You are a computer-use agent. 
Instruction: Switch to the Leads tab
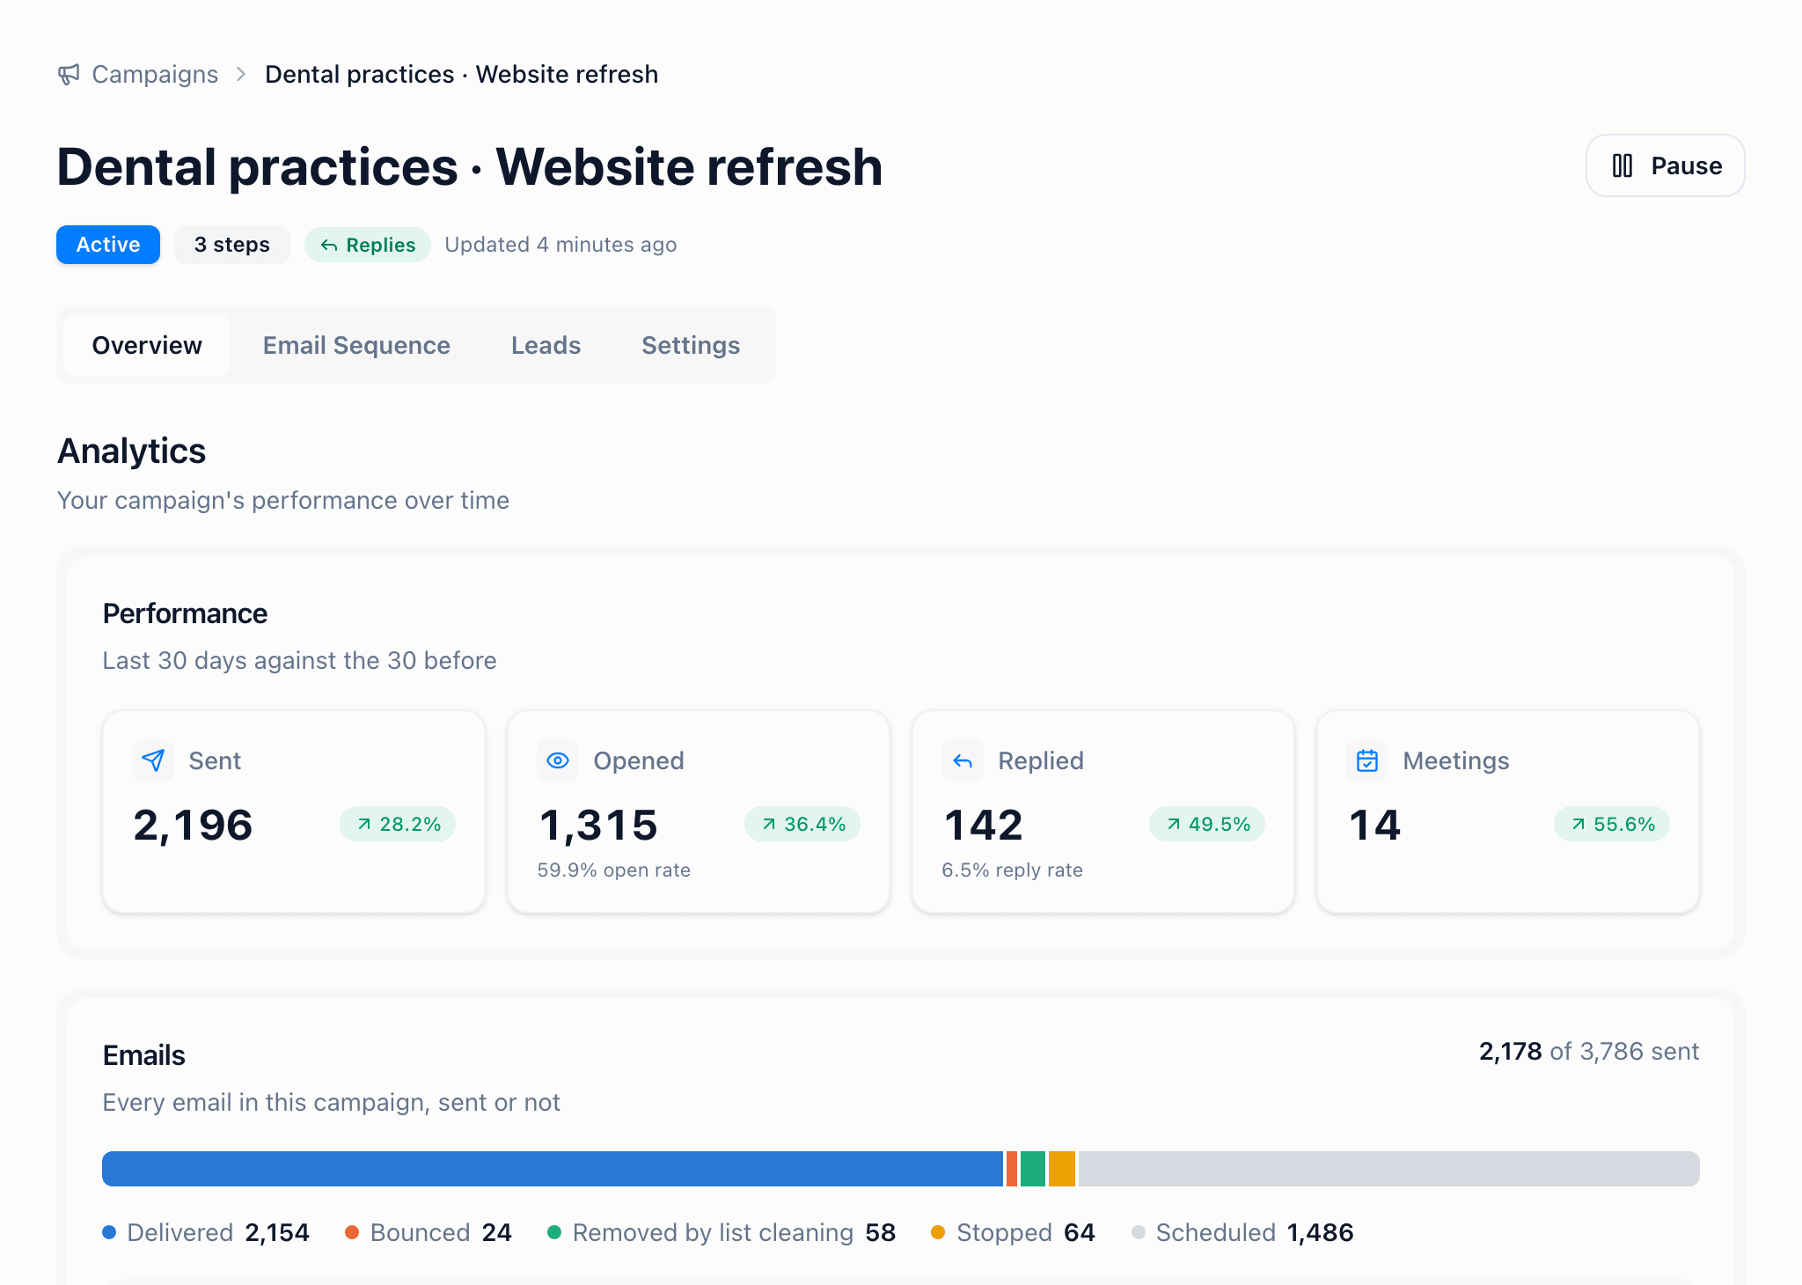546,345
